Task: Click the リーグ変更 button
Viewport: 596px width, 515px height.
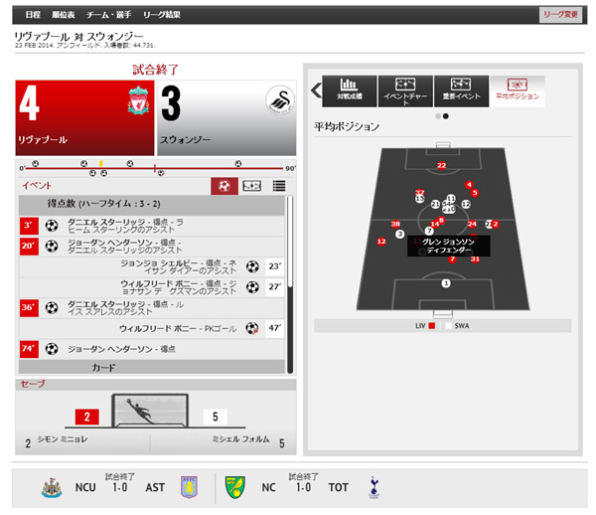Action: coord(560,15)
